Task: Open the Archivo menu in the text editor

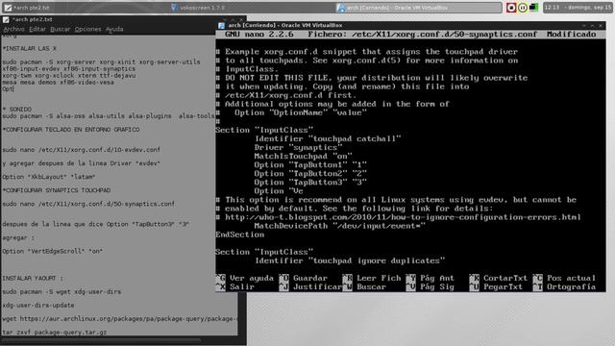Action: pyautogui.click(x=13, y=29)
